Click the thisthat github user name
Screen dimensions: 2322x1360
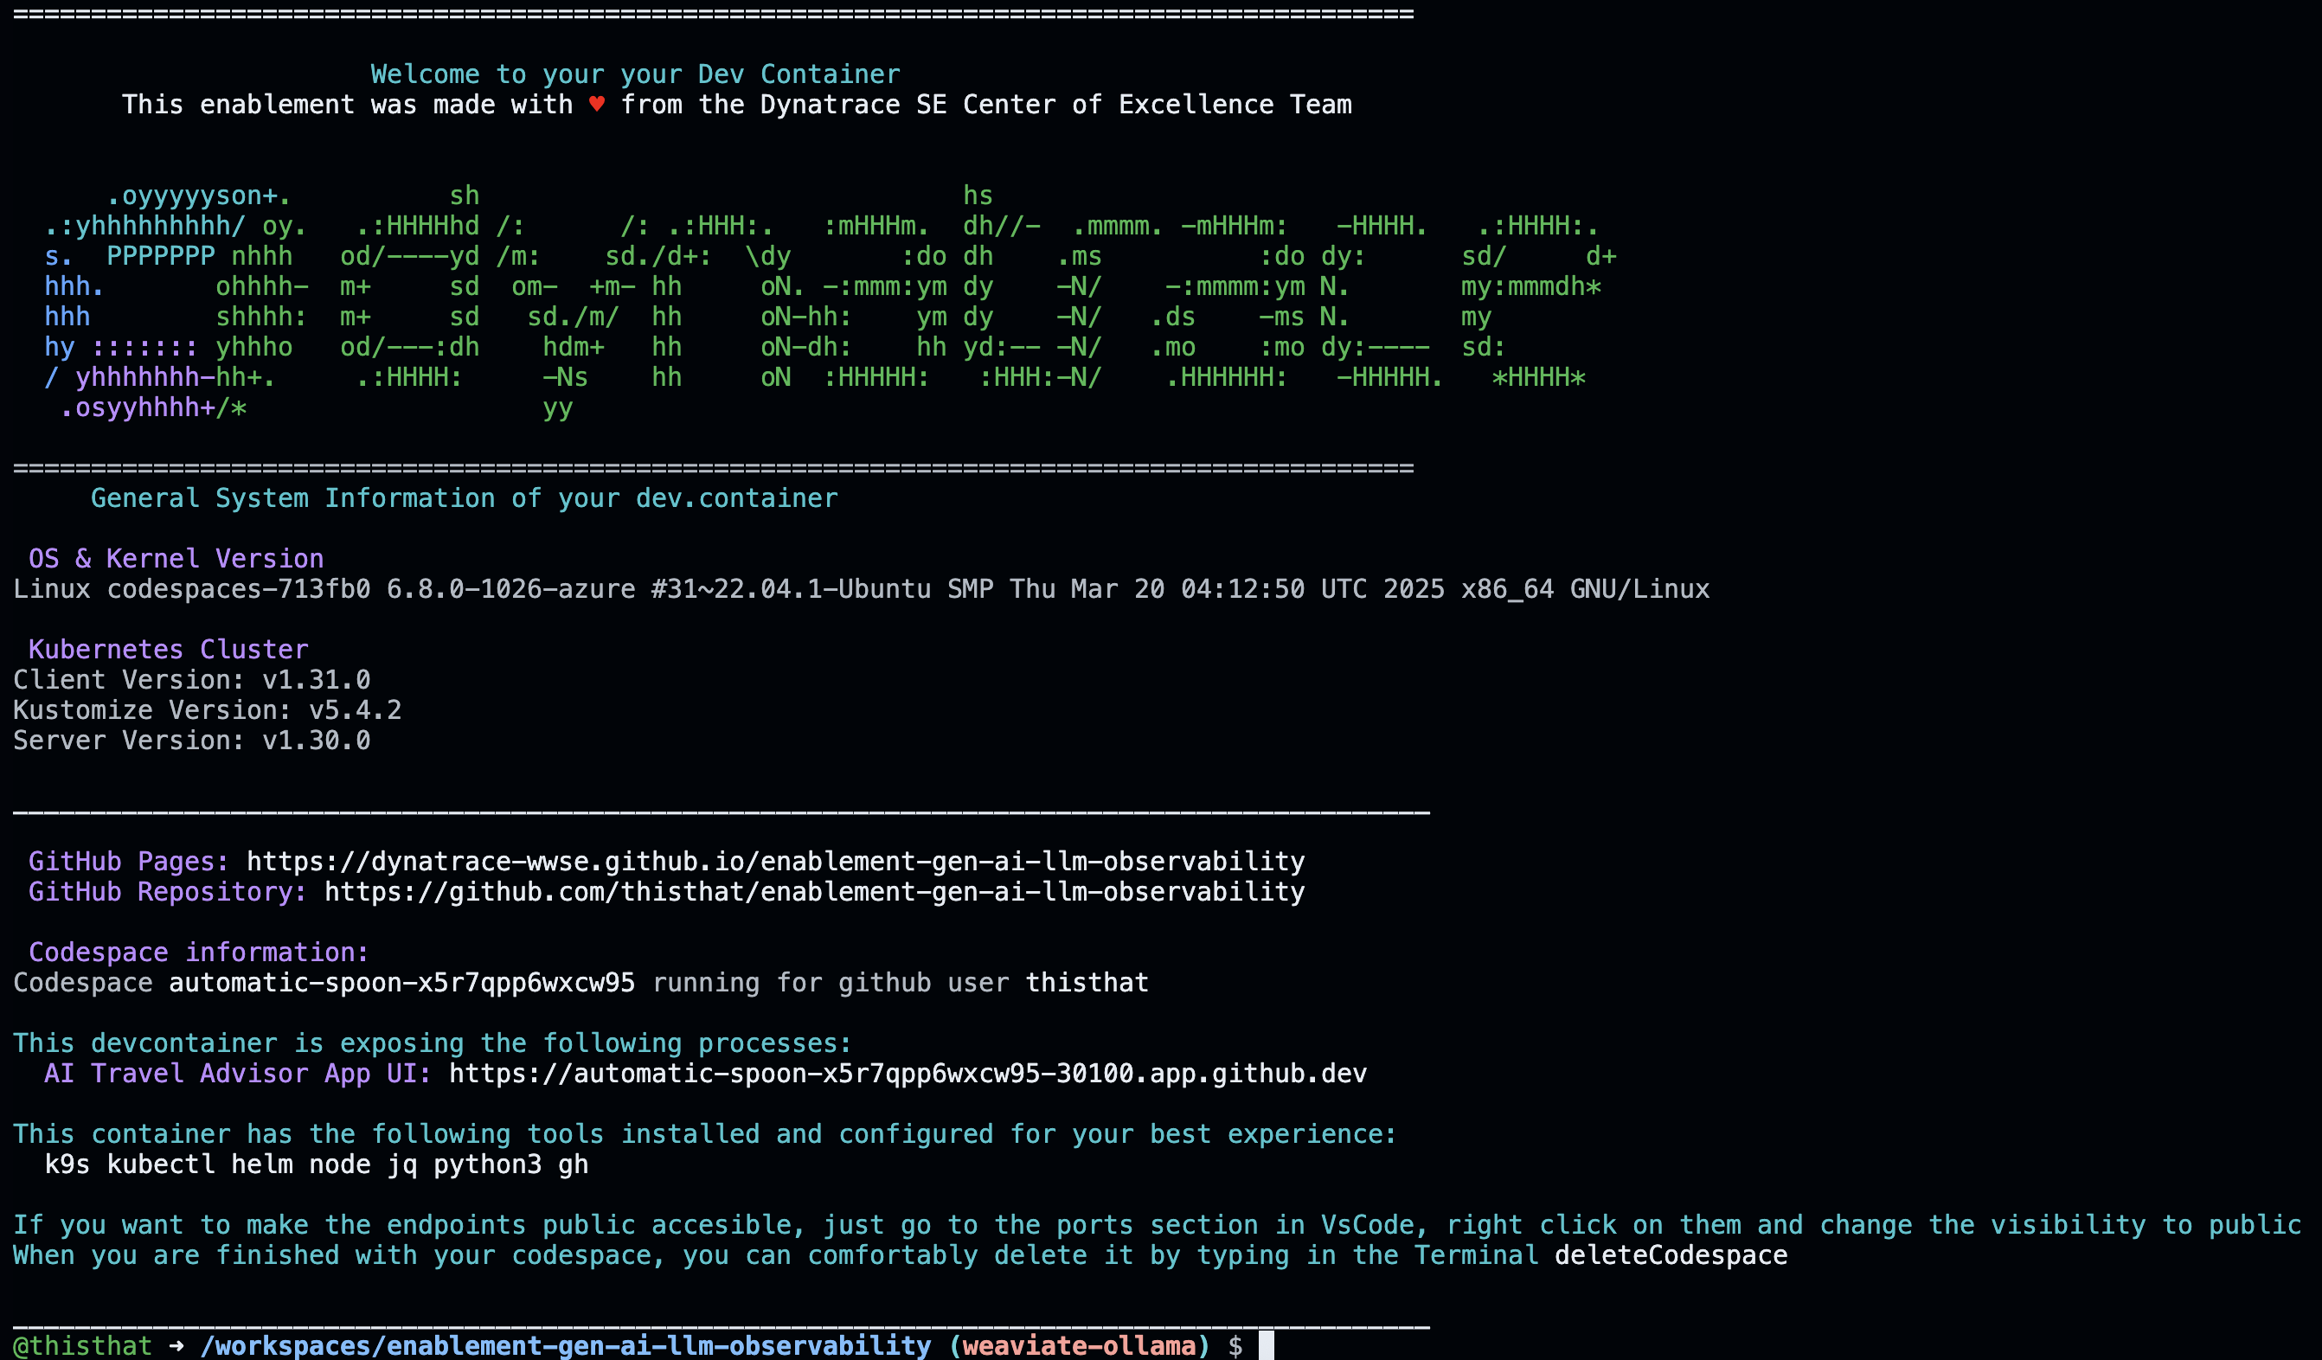1087,982
